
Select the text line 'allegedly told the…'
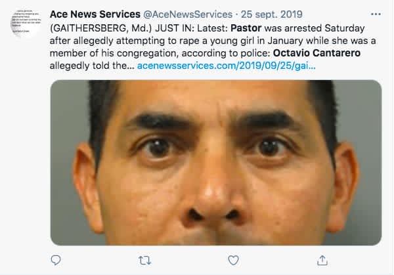pos(92,66)
